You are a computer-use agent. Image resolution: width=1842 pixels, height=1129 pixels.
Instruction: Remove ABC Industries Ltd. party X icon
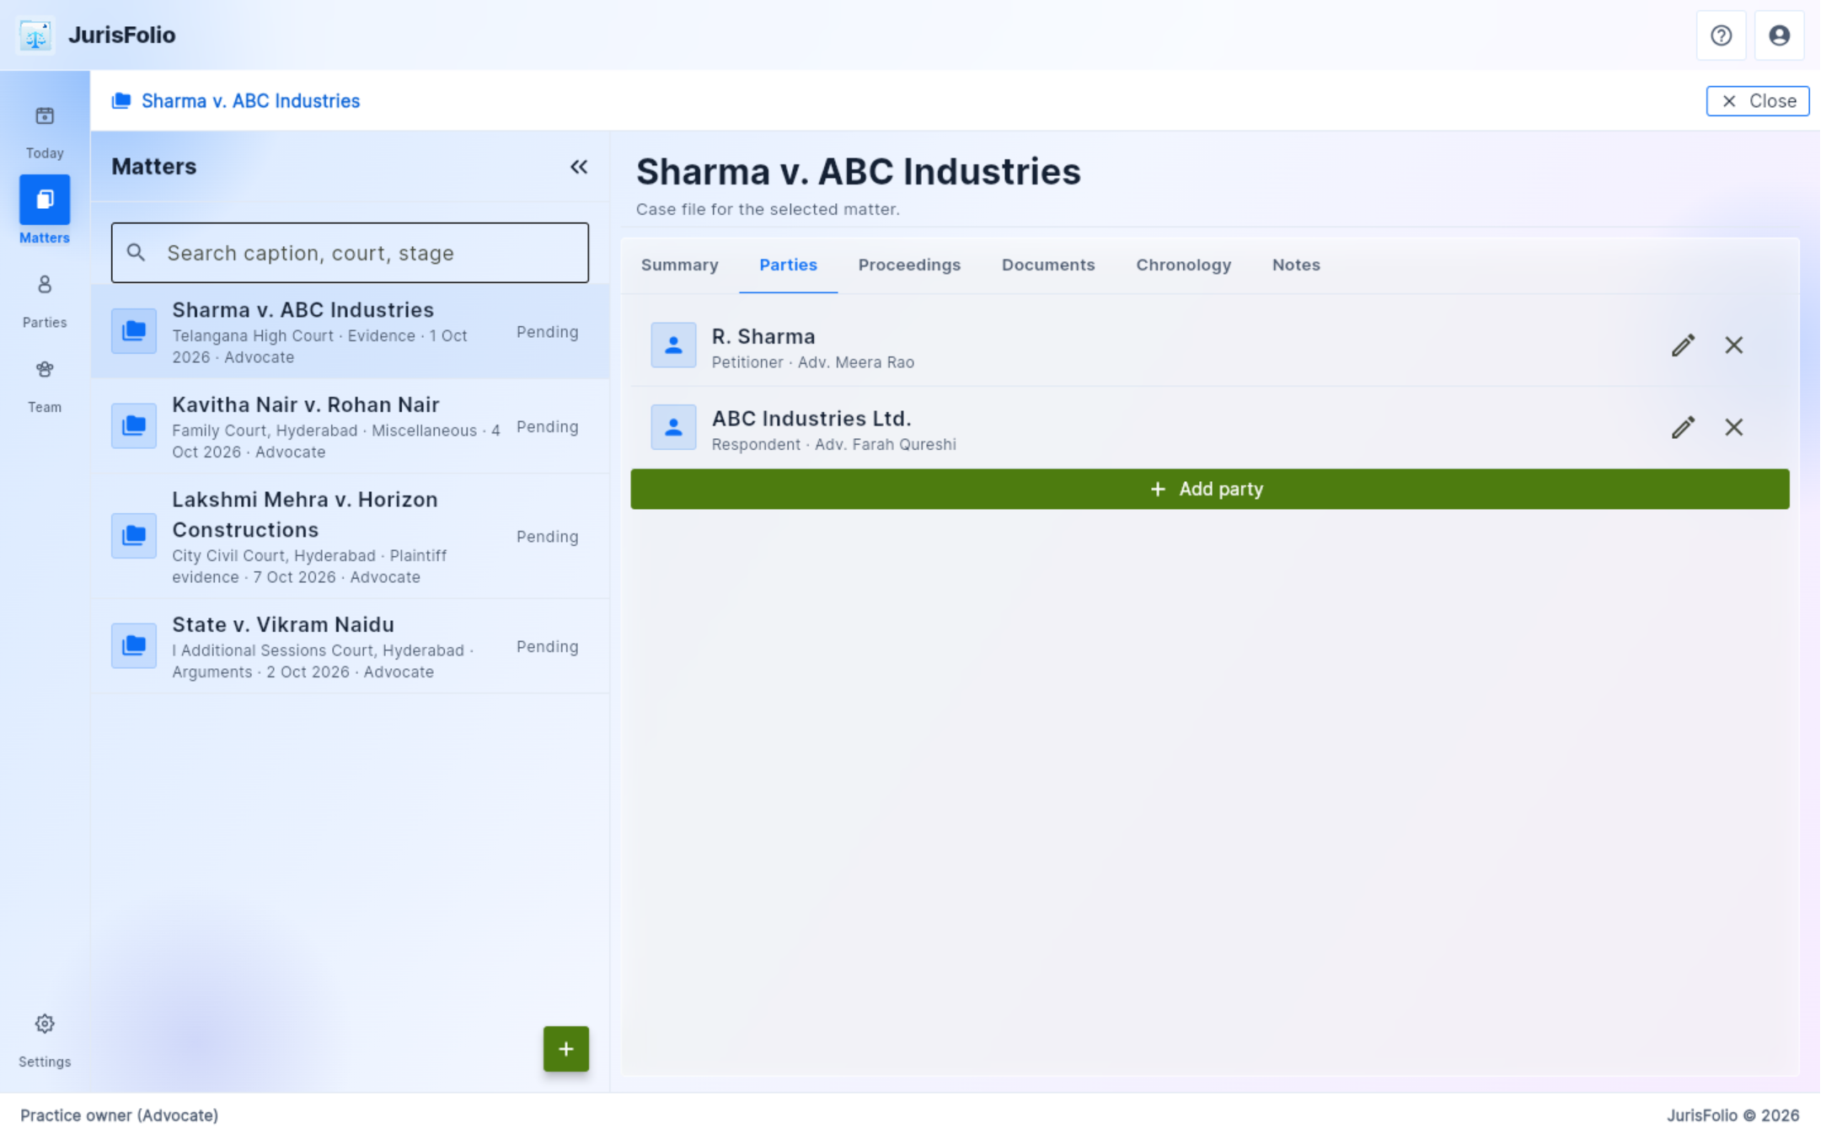(x=1733, y=427)
